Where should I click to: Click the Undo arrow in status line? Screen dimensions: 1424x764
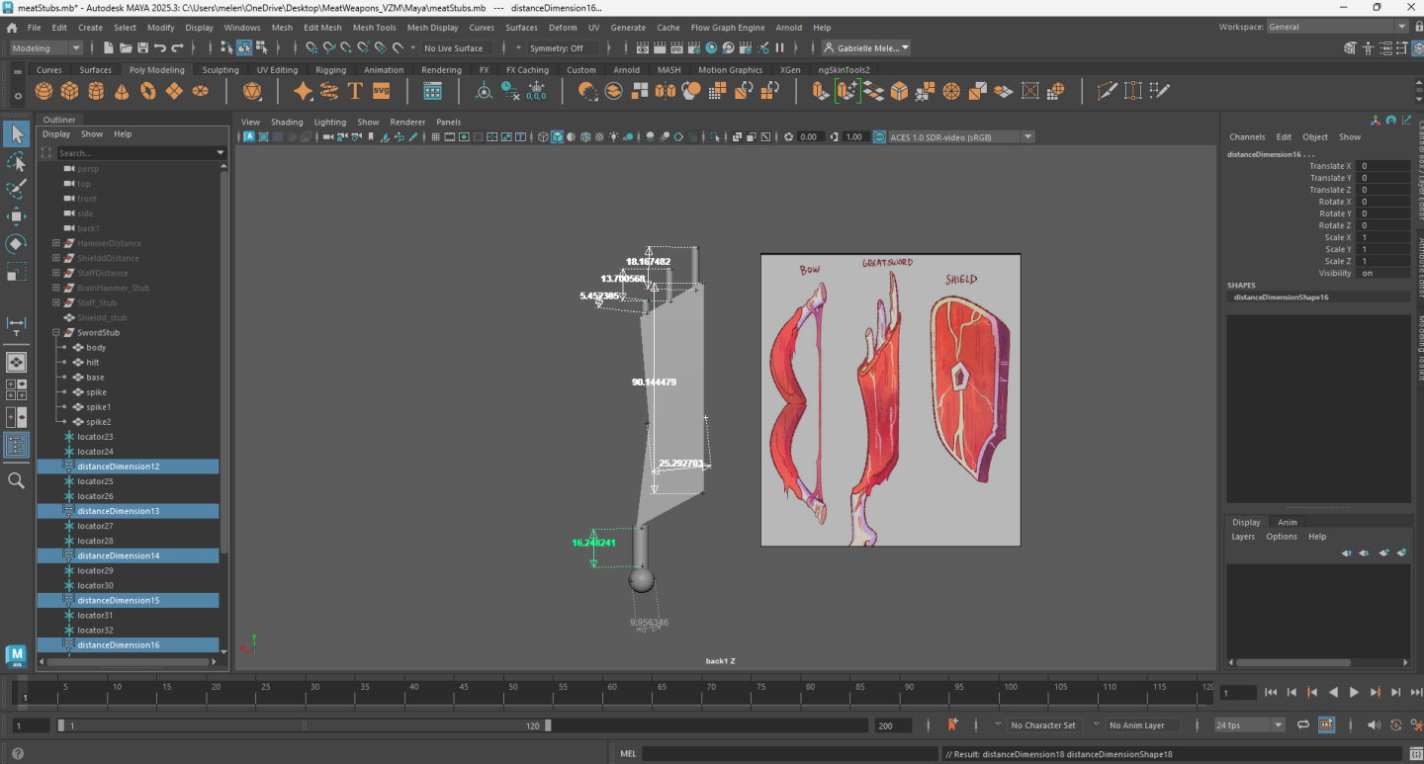(160, 47)
